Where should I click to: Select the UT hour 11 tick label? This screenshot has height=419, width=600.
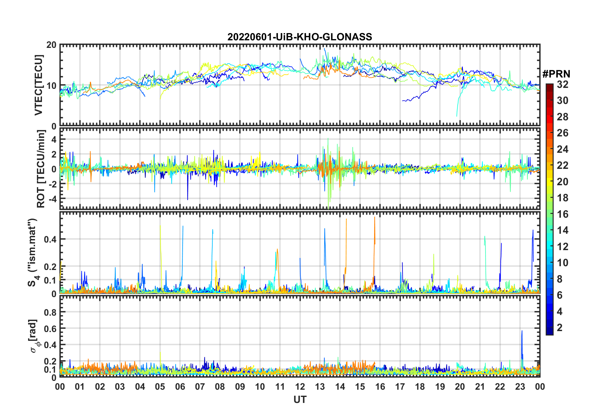coord(280,387)
